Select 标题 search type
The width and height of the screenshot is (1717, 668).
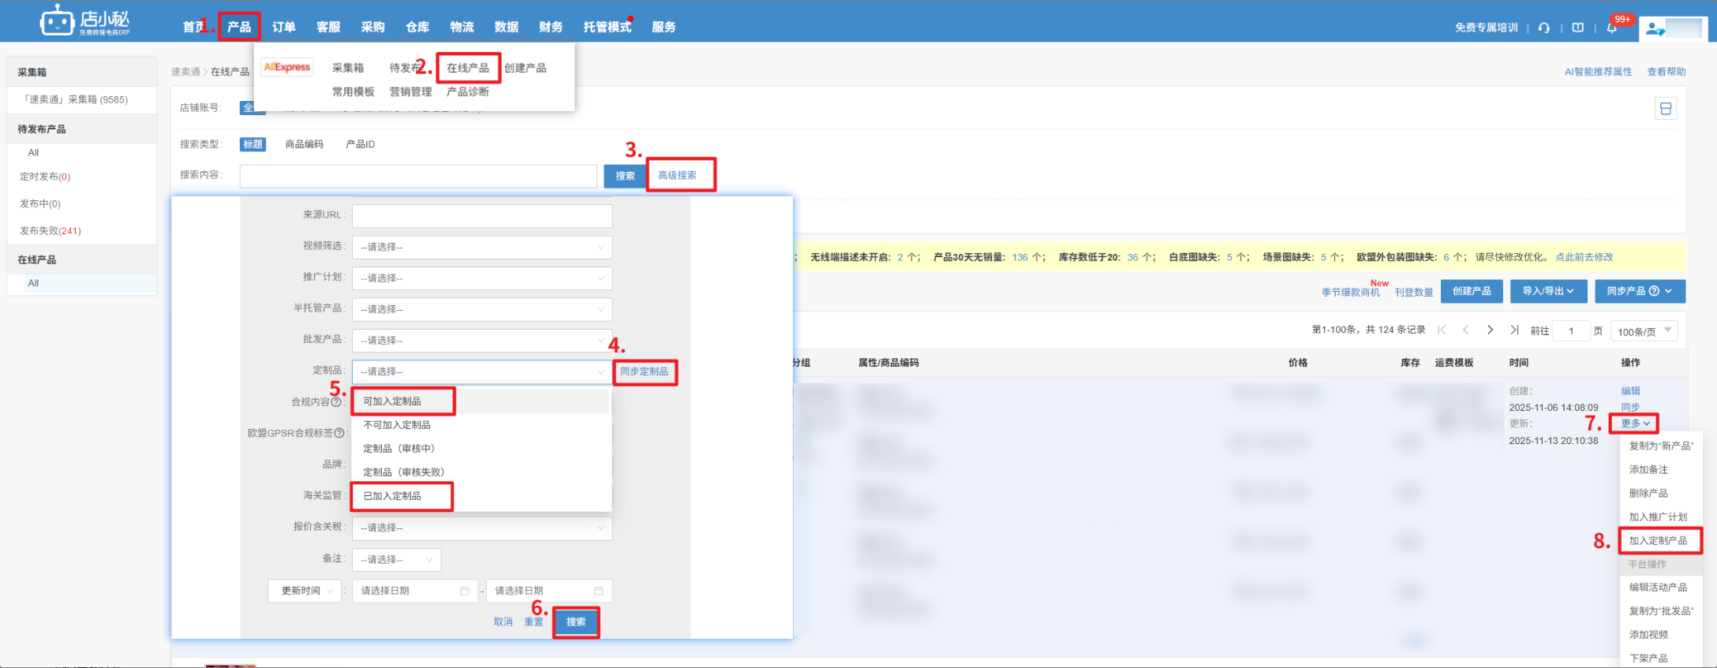click(252, 144)
